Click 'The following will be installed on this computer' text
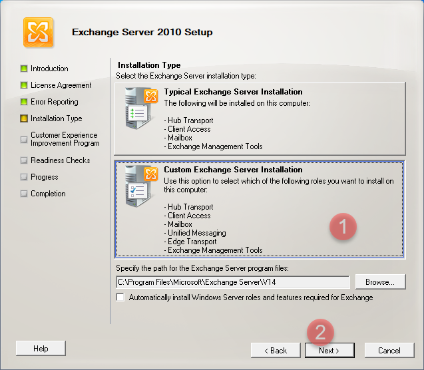Screen dimensions: 424x370 coord(237,103)
